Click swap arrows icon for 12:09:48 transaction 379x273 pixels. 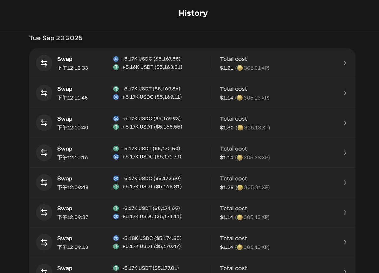(44, 182)
